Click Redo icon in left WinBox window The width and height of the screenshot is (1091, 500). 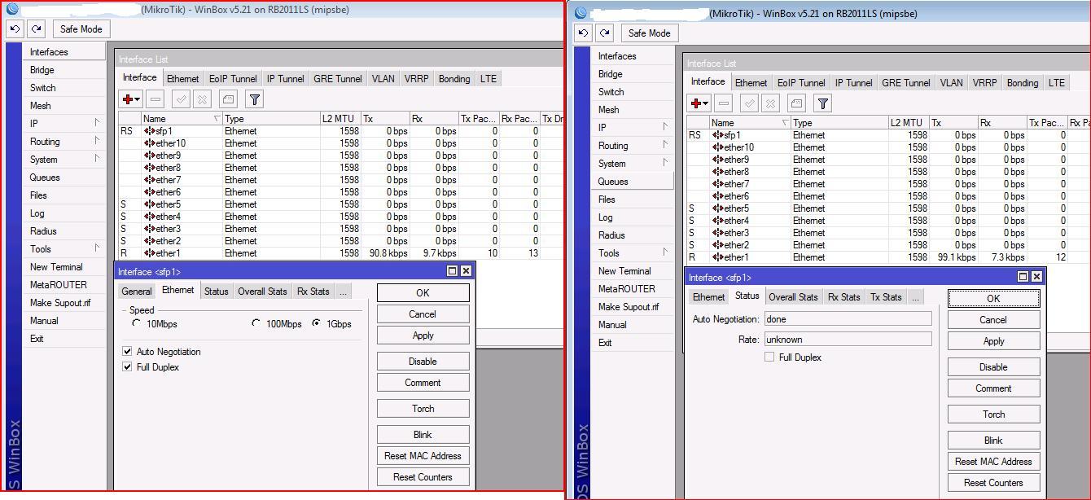36,29
